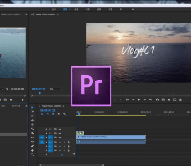Open the History tab in lower-left panel
The image size is (191, 166).
[16, 106]
